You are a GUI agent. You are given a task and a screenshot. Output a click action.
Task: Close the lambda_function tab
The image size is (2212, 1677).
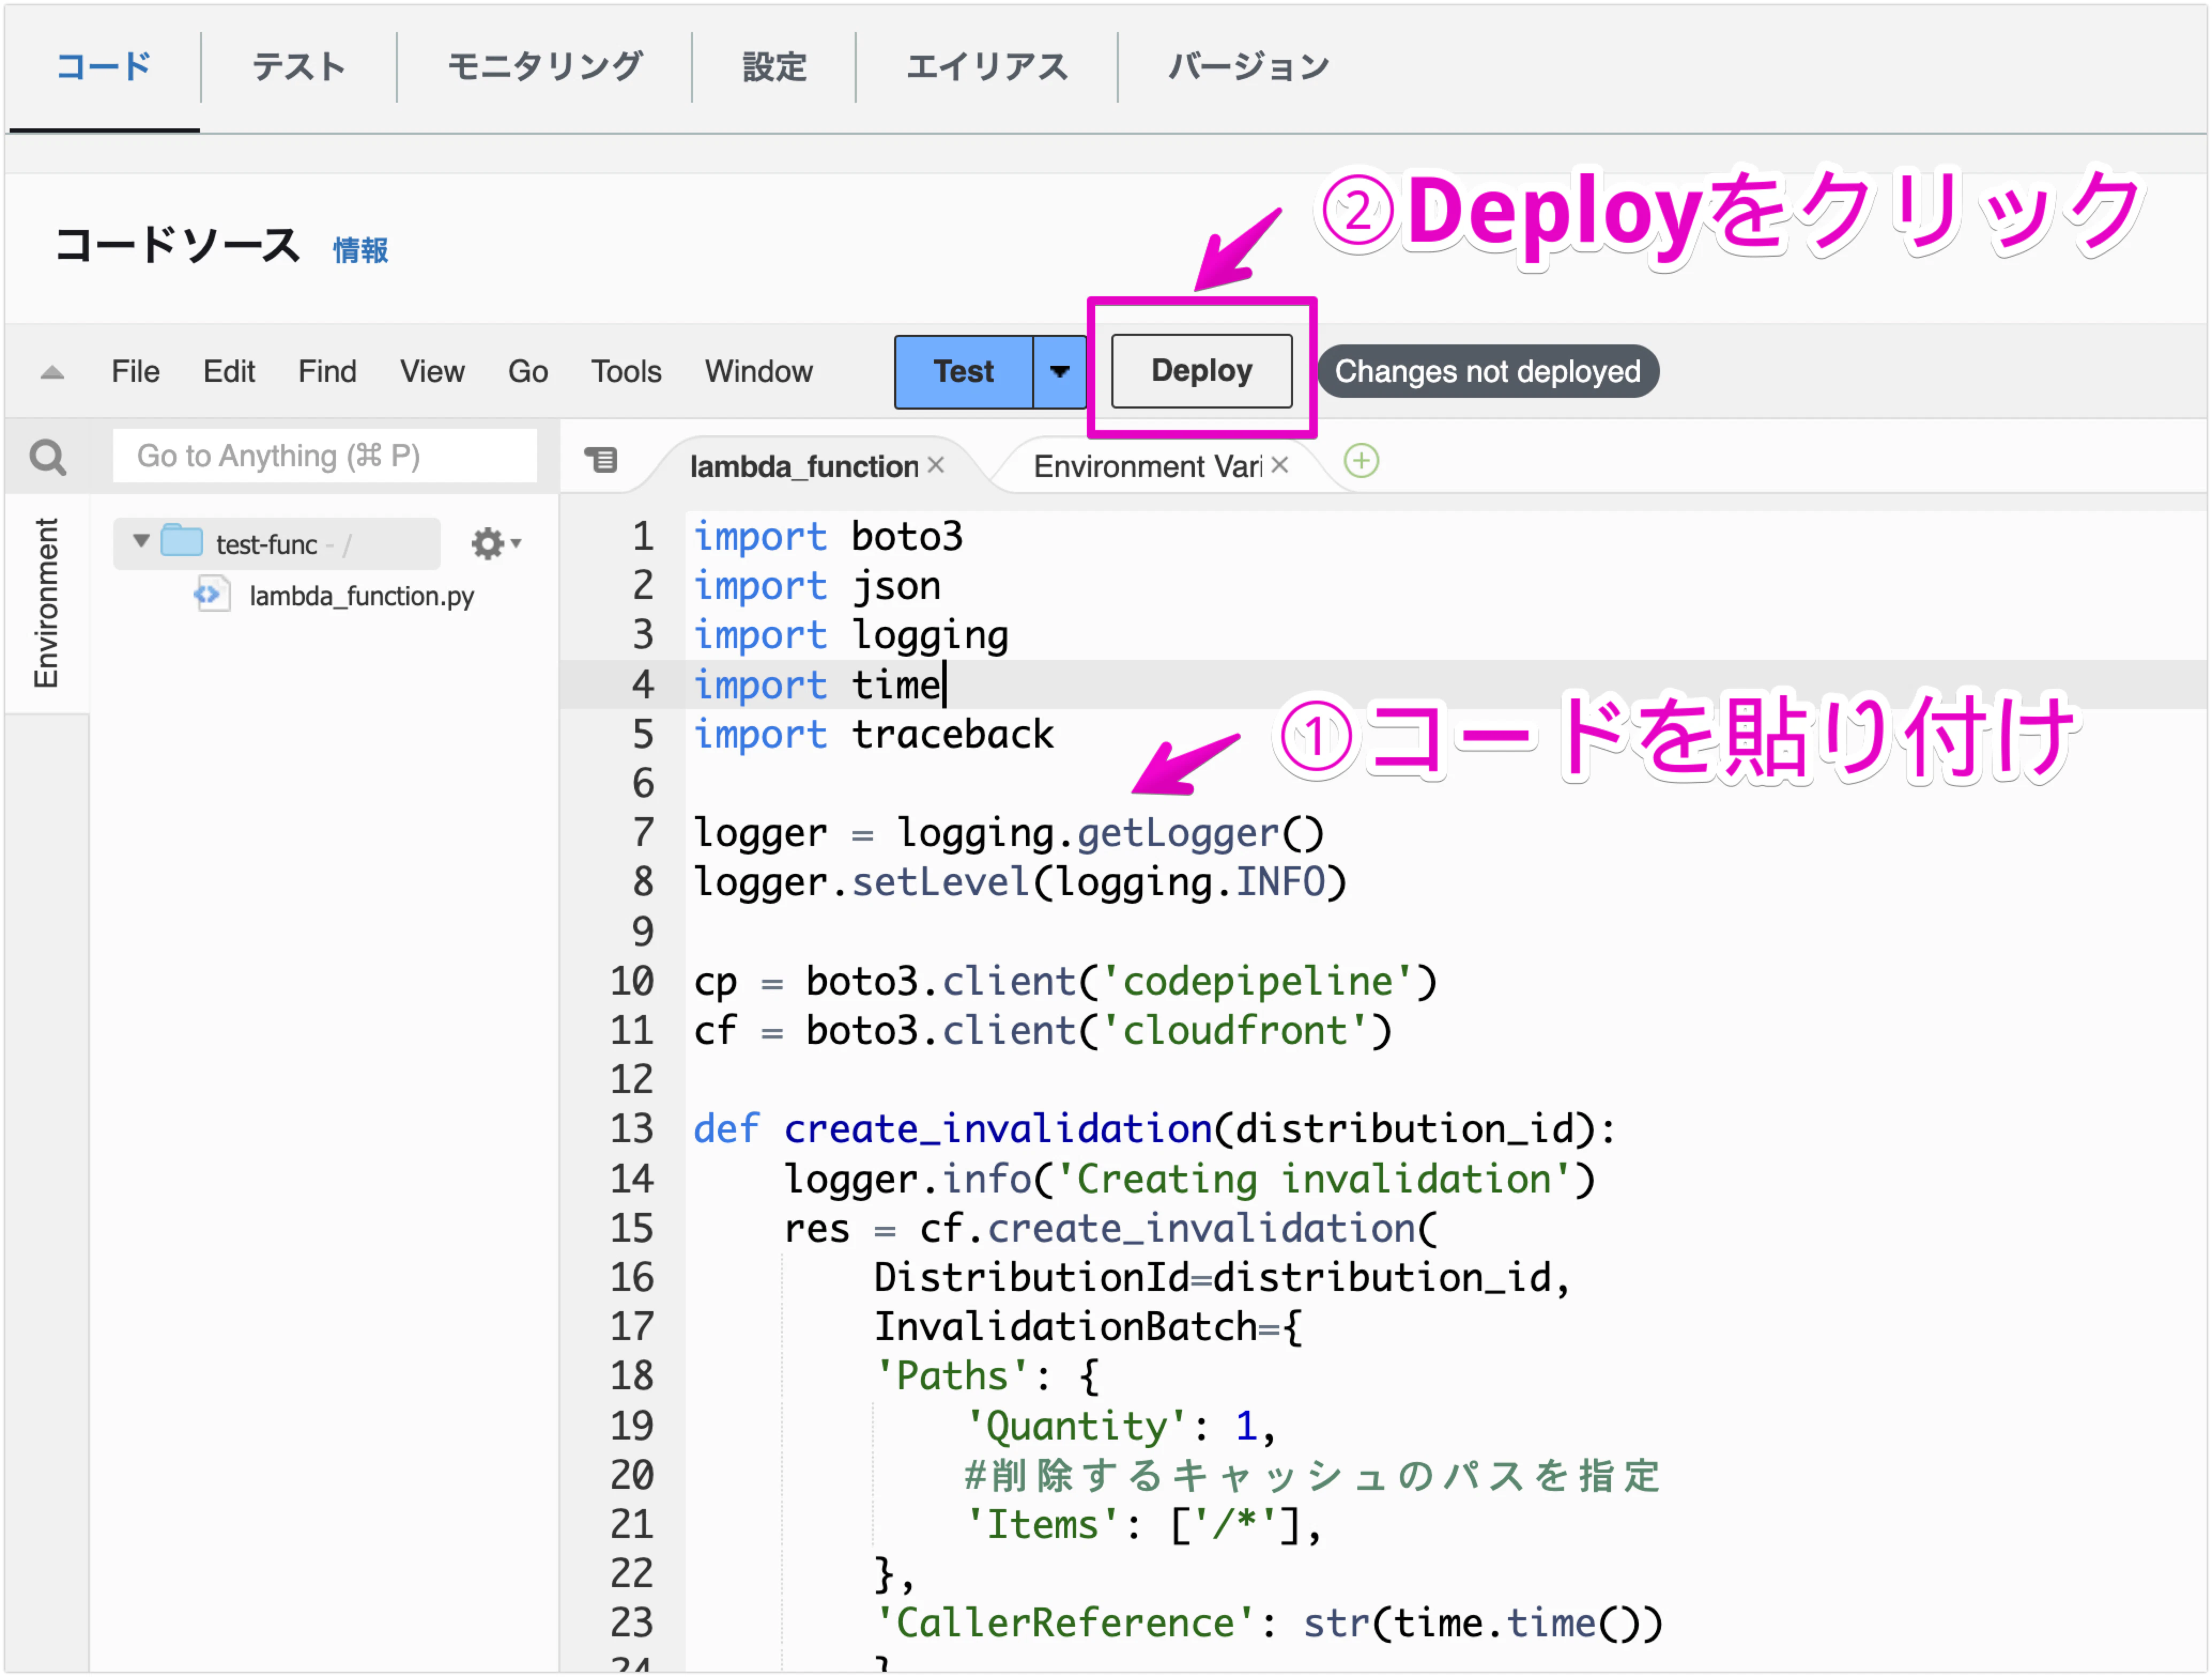tap(936, 465)
